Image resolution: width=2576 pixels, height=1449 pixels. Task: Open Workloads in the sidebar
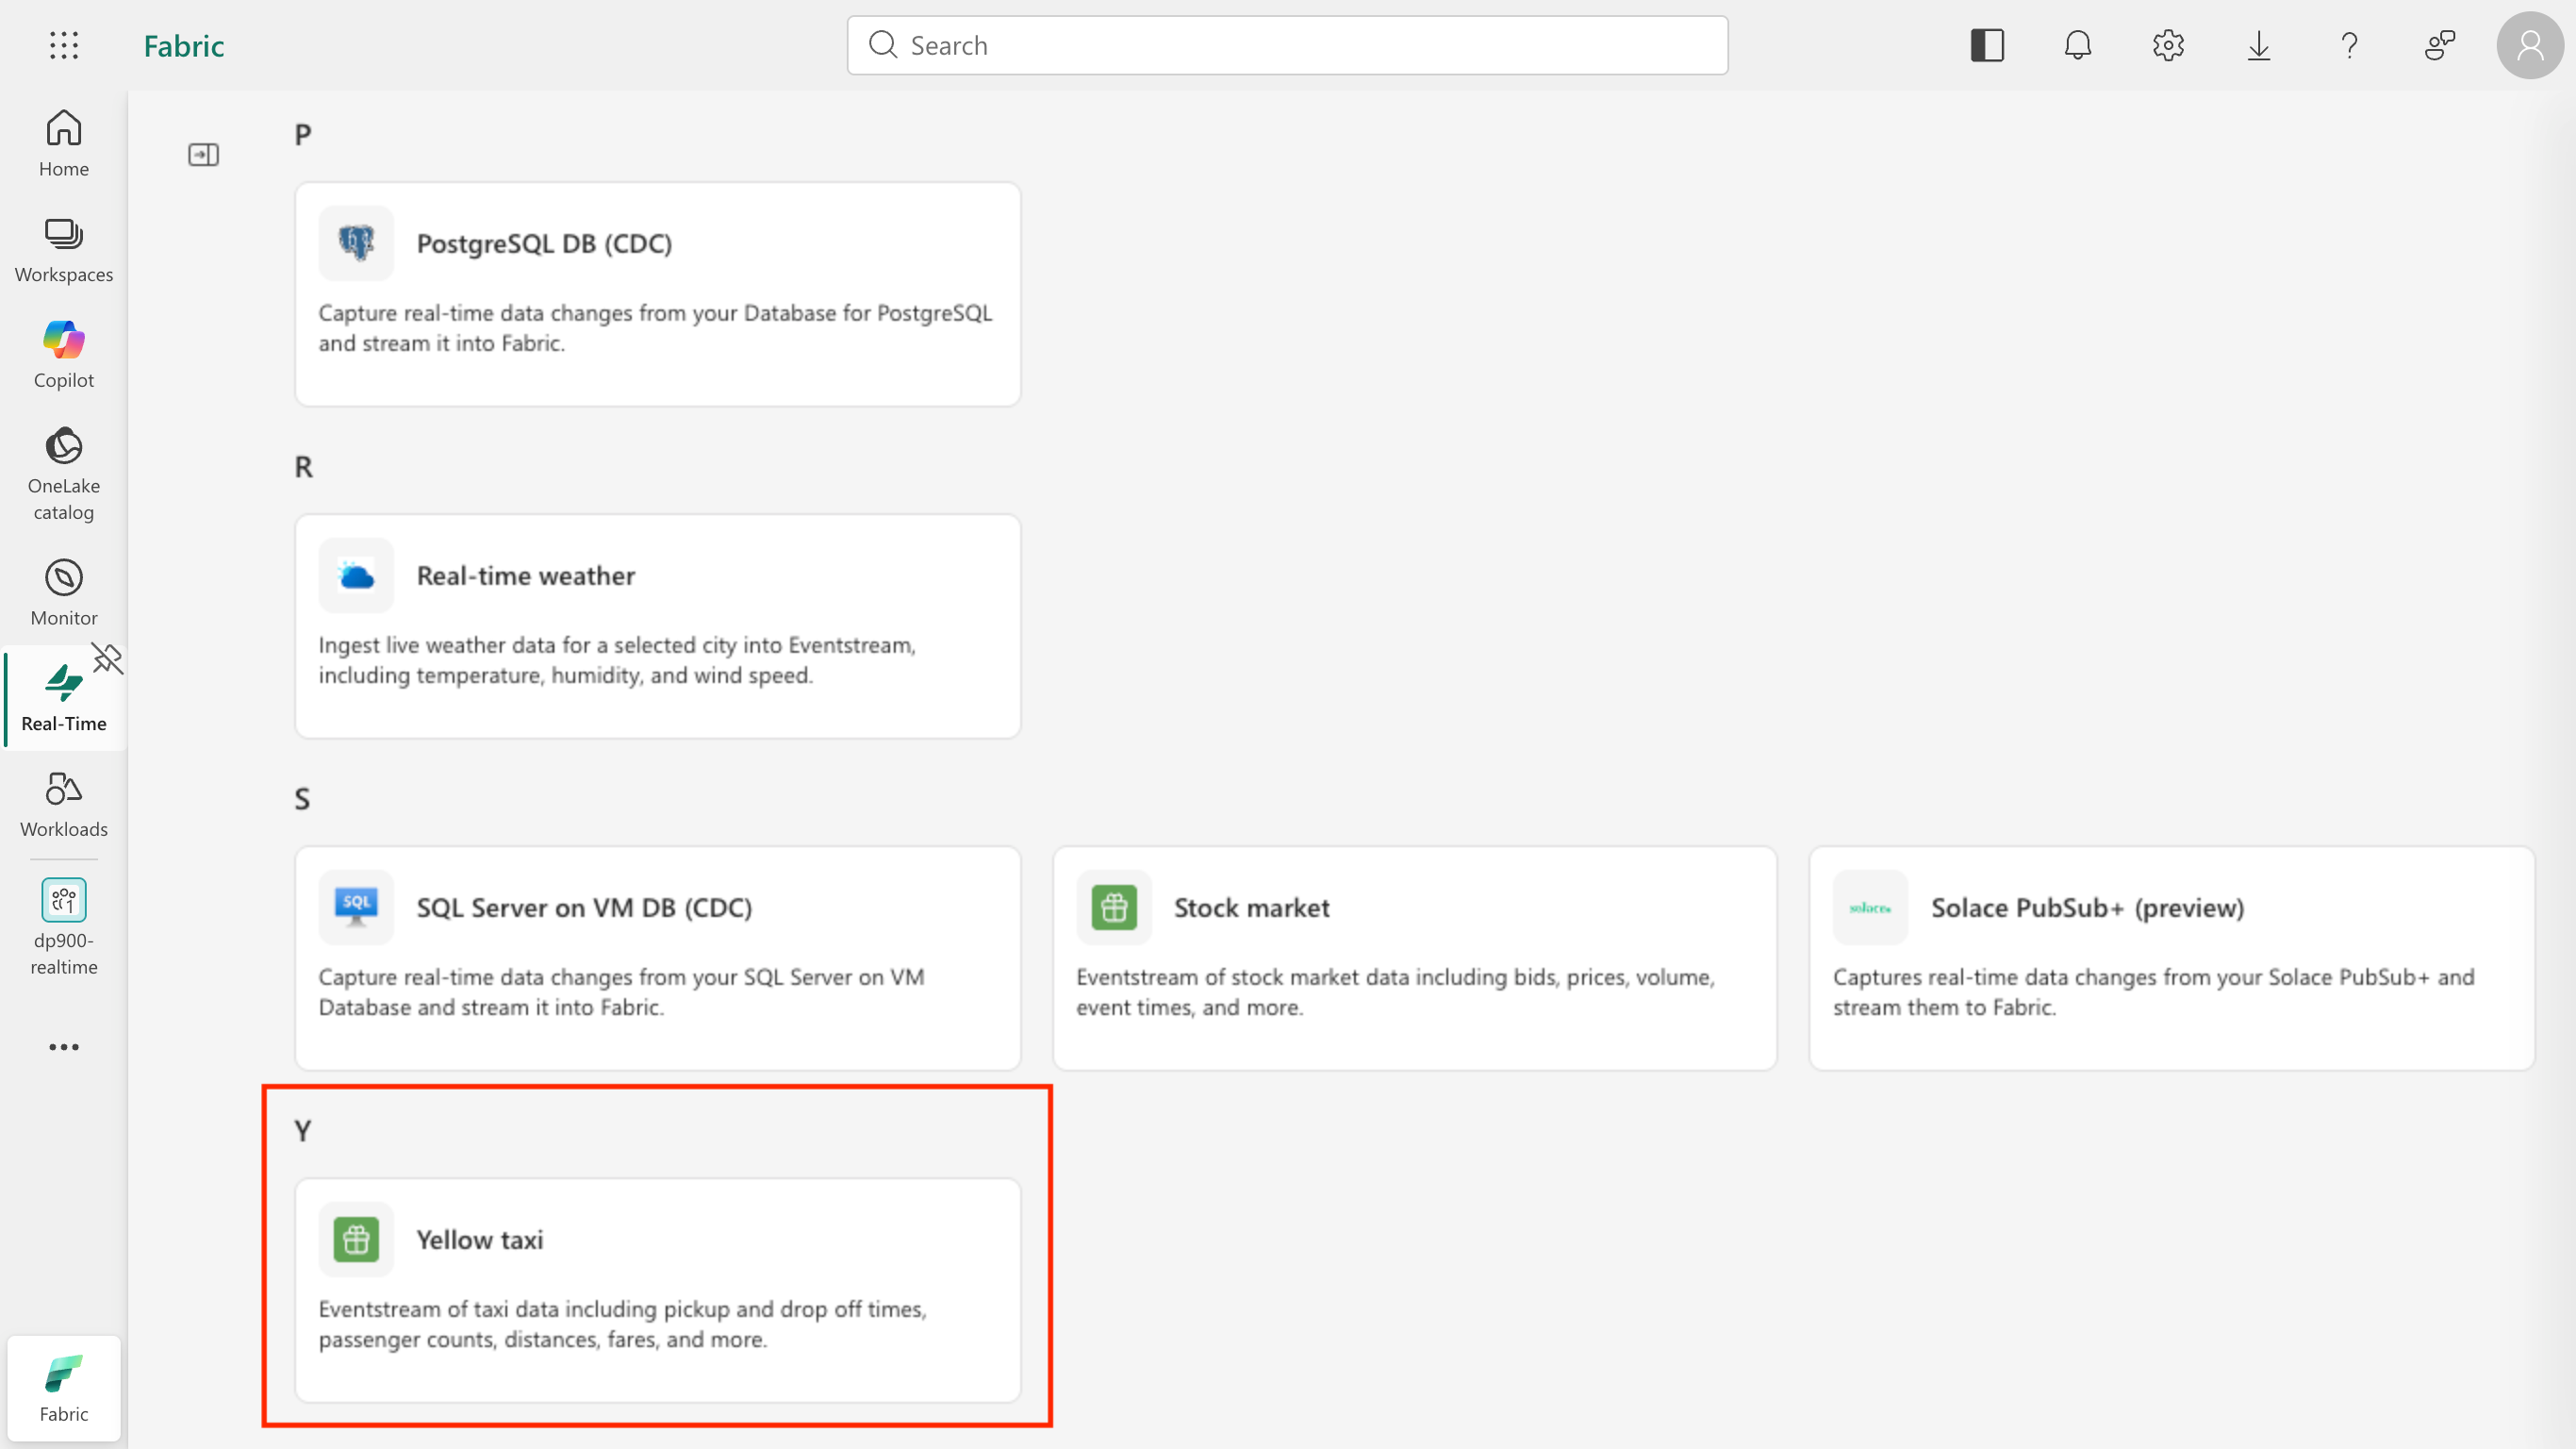(x=64, y=804)
